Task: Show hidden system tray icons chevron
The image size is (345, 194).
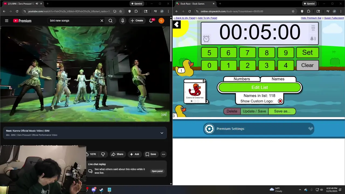Action: pyautogui.click(x=300, y=190)
